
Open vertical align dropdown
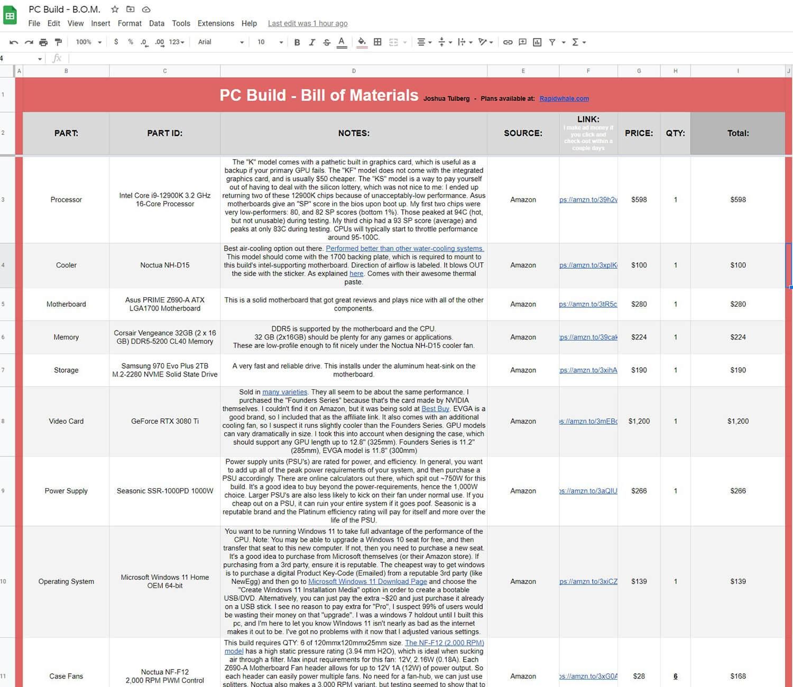(445, 42)
